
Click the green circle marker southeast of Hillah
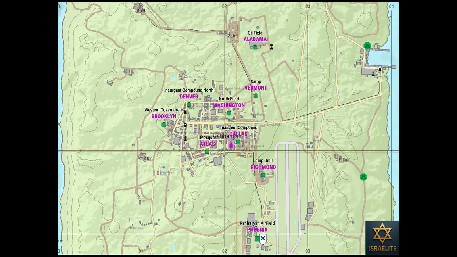(x=363, y=176)
